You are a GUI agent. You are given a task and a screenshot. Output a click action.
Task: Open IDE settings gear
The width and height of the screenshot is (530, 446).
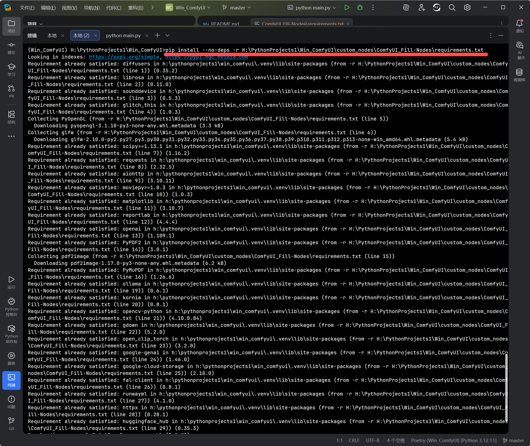tap(467, 8)
